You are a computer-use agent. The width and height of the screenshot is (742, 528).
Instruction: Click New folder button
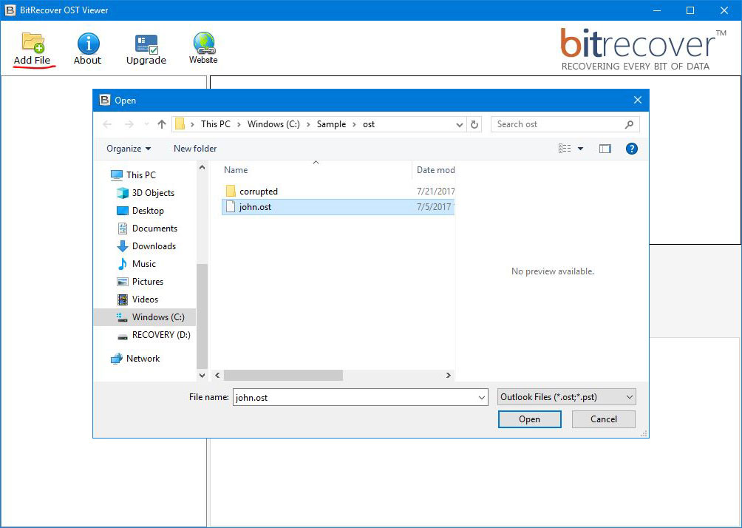click(x=195, y=149)
